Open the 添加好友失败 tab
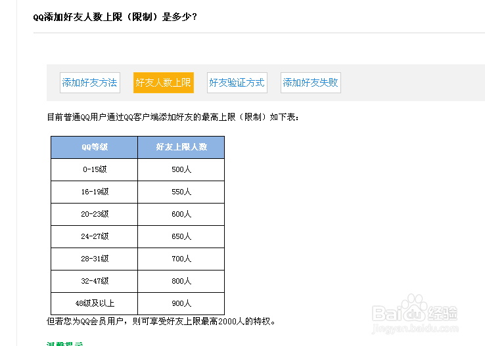The image size is (485, 346). pos(311,83)
